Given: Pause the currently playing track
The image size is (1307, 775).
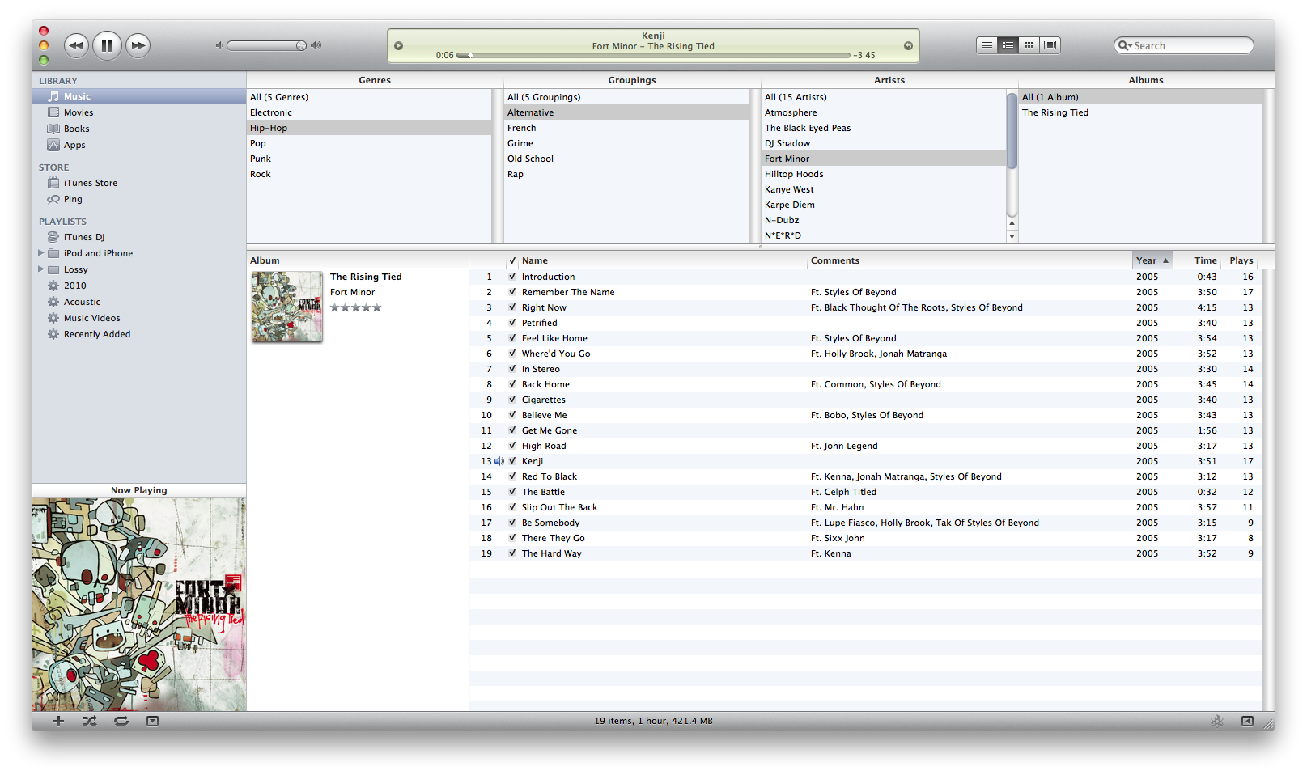Looking at the screenshot, I should pyautogui.click(x=107, y=45).
